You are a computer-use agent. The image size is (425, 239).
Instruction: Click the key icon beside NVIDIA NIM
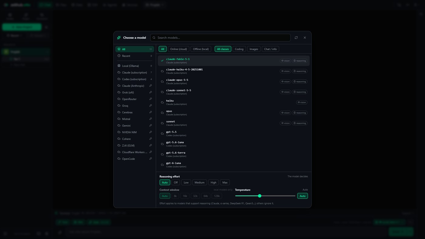pos(150,132)
